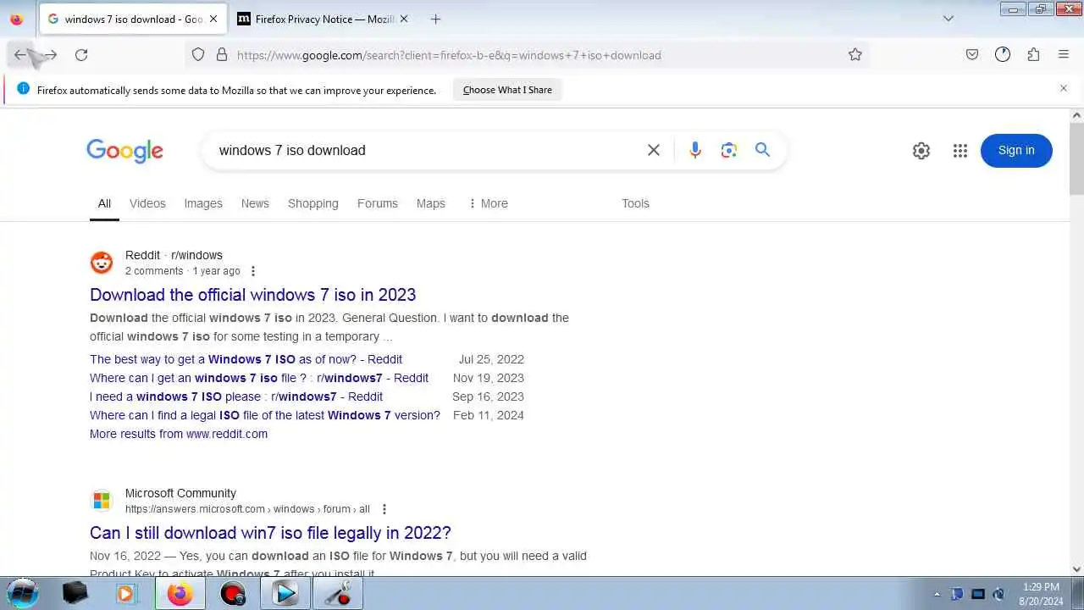Click the volume icon in system tray

pos(999,594)
